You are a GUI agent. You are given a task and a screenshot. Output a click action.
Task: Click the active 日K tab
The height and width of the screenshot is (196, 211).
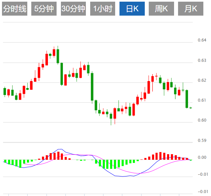132,9
